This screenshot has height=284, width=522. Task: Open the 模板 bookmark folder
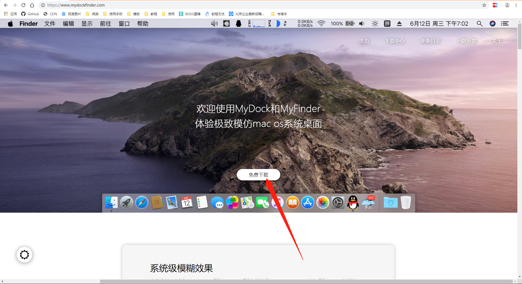(133, 14)
